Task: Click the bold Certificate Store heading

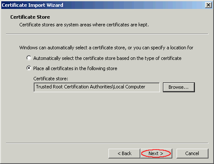Action: click(30, 17)
